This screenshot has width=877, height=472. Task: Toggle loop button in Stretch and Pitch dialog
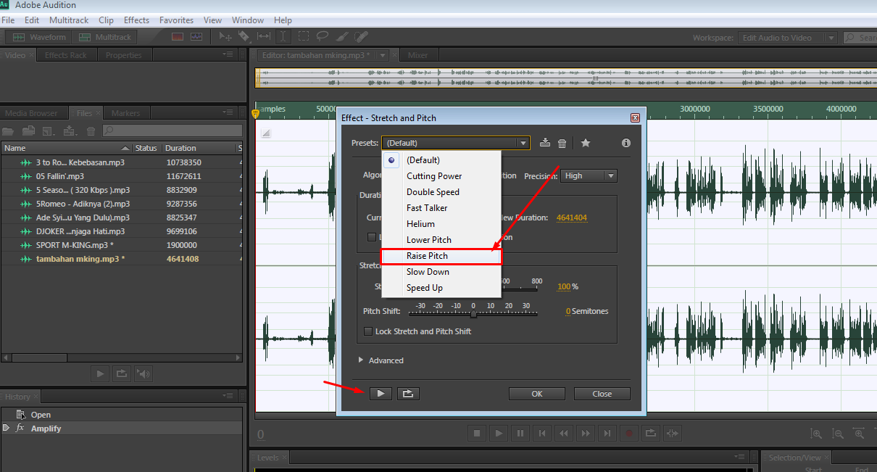point(408,394)
